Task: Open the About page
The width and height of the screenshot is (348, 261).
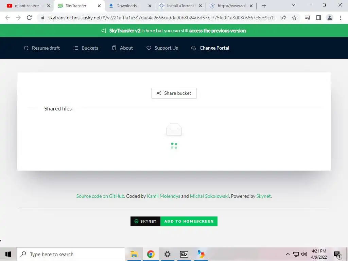Action: [122, 48]
